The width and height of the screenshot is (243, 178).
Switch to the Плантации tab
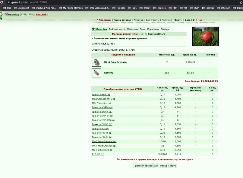(153, 29)
